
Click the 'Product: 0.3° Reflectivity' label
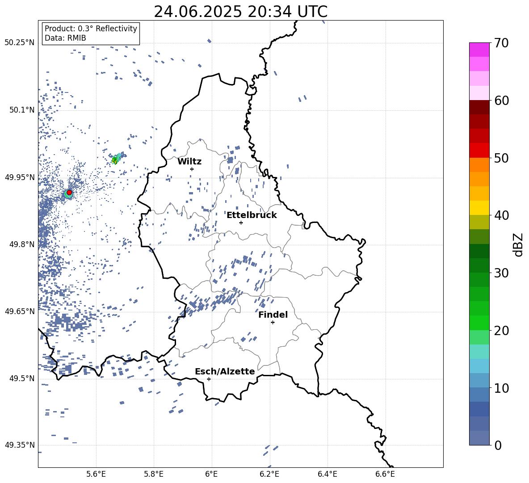pos(91,28)
